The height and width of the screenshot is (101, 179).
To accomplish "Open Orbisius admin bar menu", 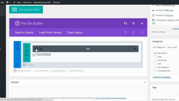I will [56, 2].
